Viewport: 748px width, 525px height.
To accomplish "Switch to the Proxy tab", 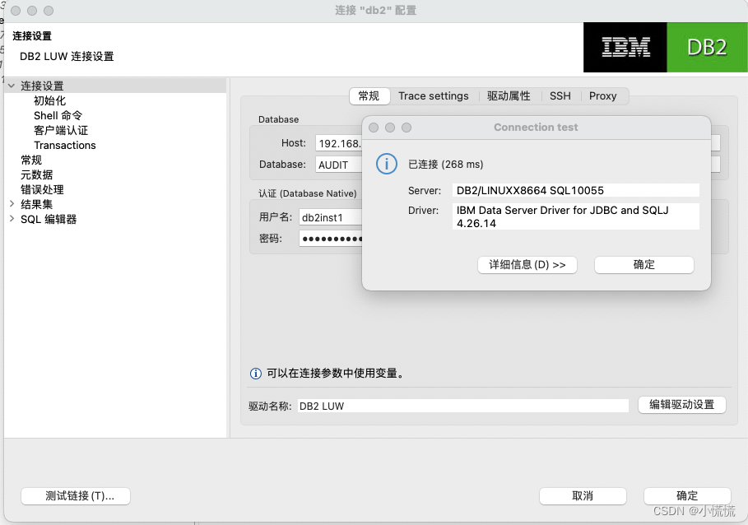I will click(603, 95).
